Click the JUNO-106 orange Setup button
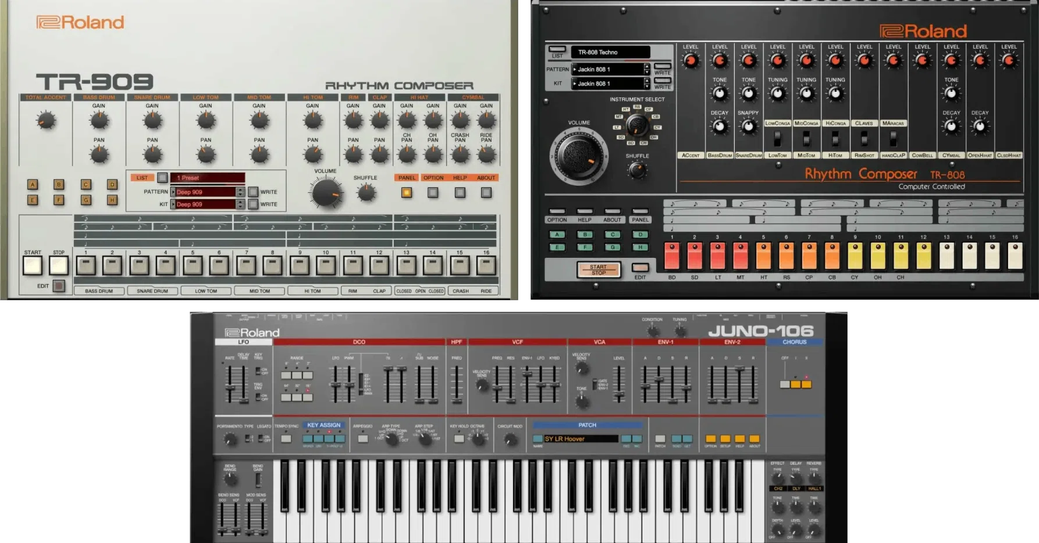 725,439
